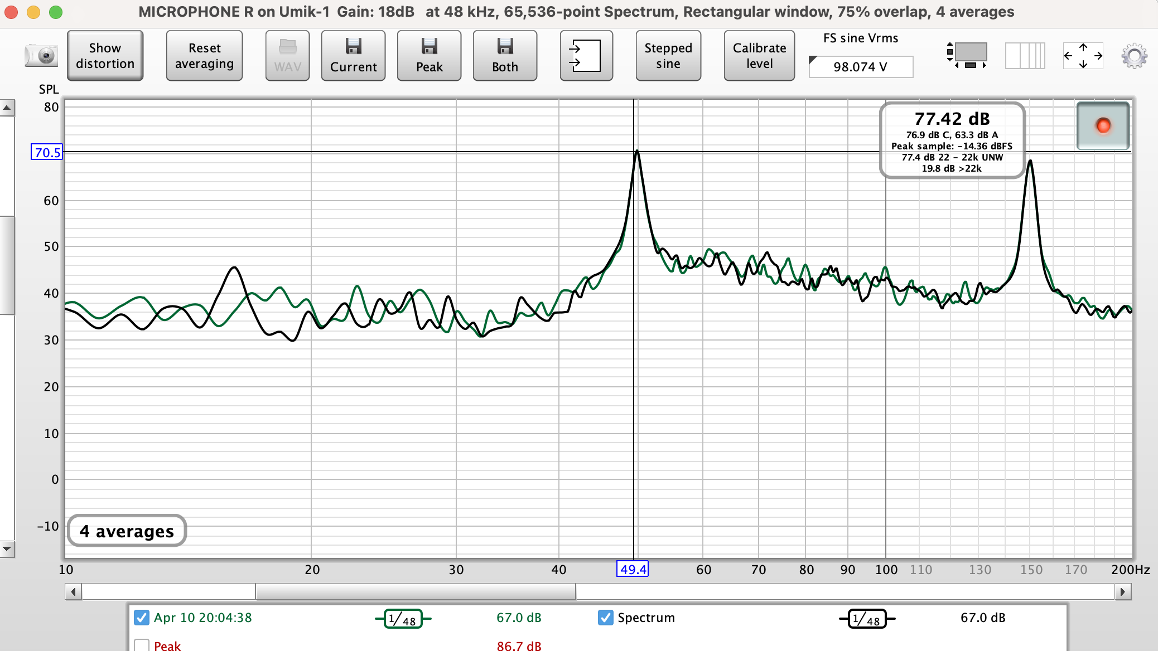The width and height of the screenshot is (1158, 651).
Task: Click scroll-up arrow on vertical SPL scrollbar
Action: point(7,108)
